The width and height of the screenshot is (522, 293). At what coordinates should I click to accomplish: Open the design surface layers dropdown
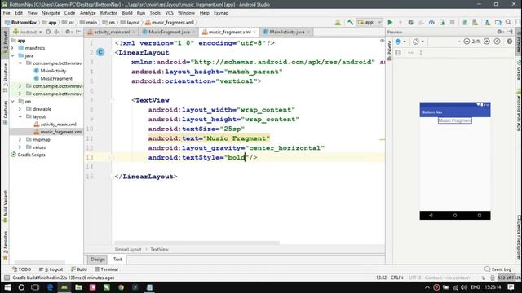pos(400,42)
